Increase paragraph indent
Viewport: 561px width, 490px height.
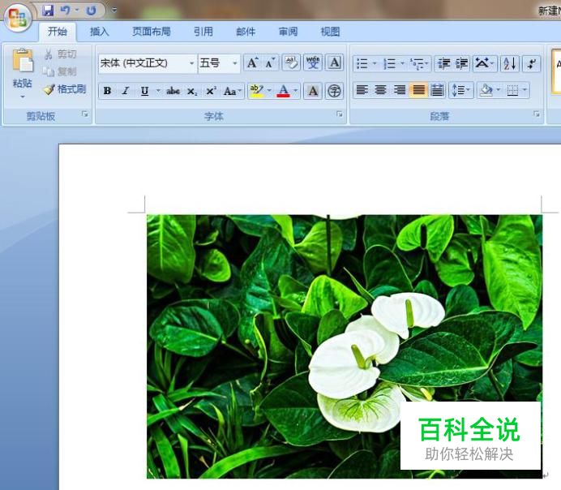tap(461, 64)
